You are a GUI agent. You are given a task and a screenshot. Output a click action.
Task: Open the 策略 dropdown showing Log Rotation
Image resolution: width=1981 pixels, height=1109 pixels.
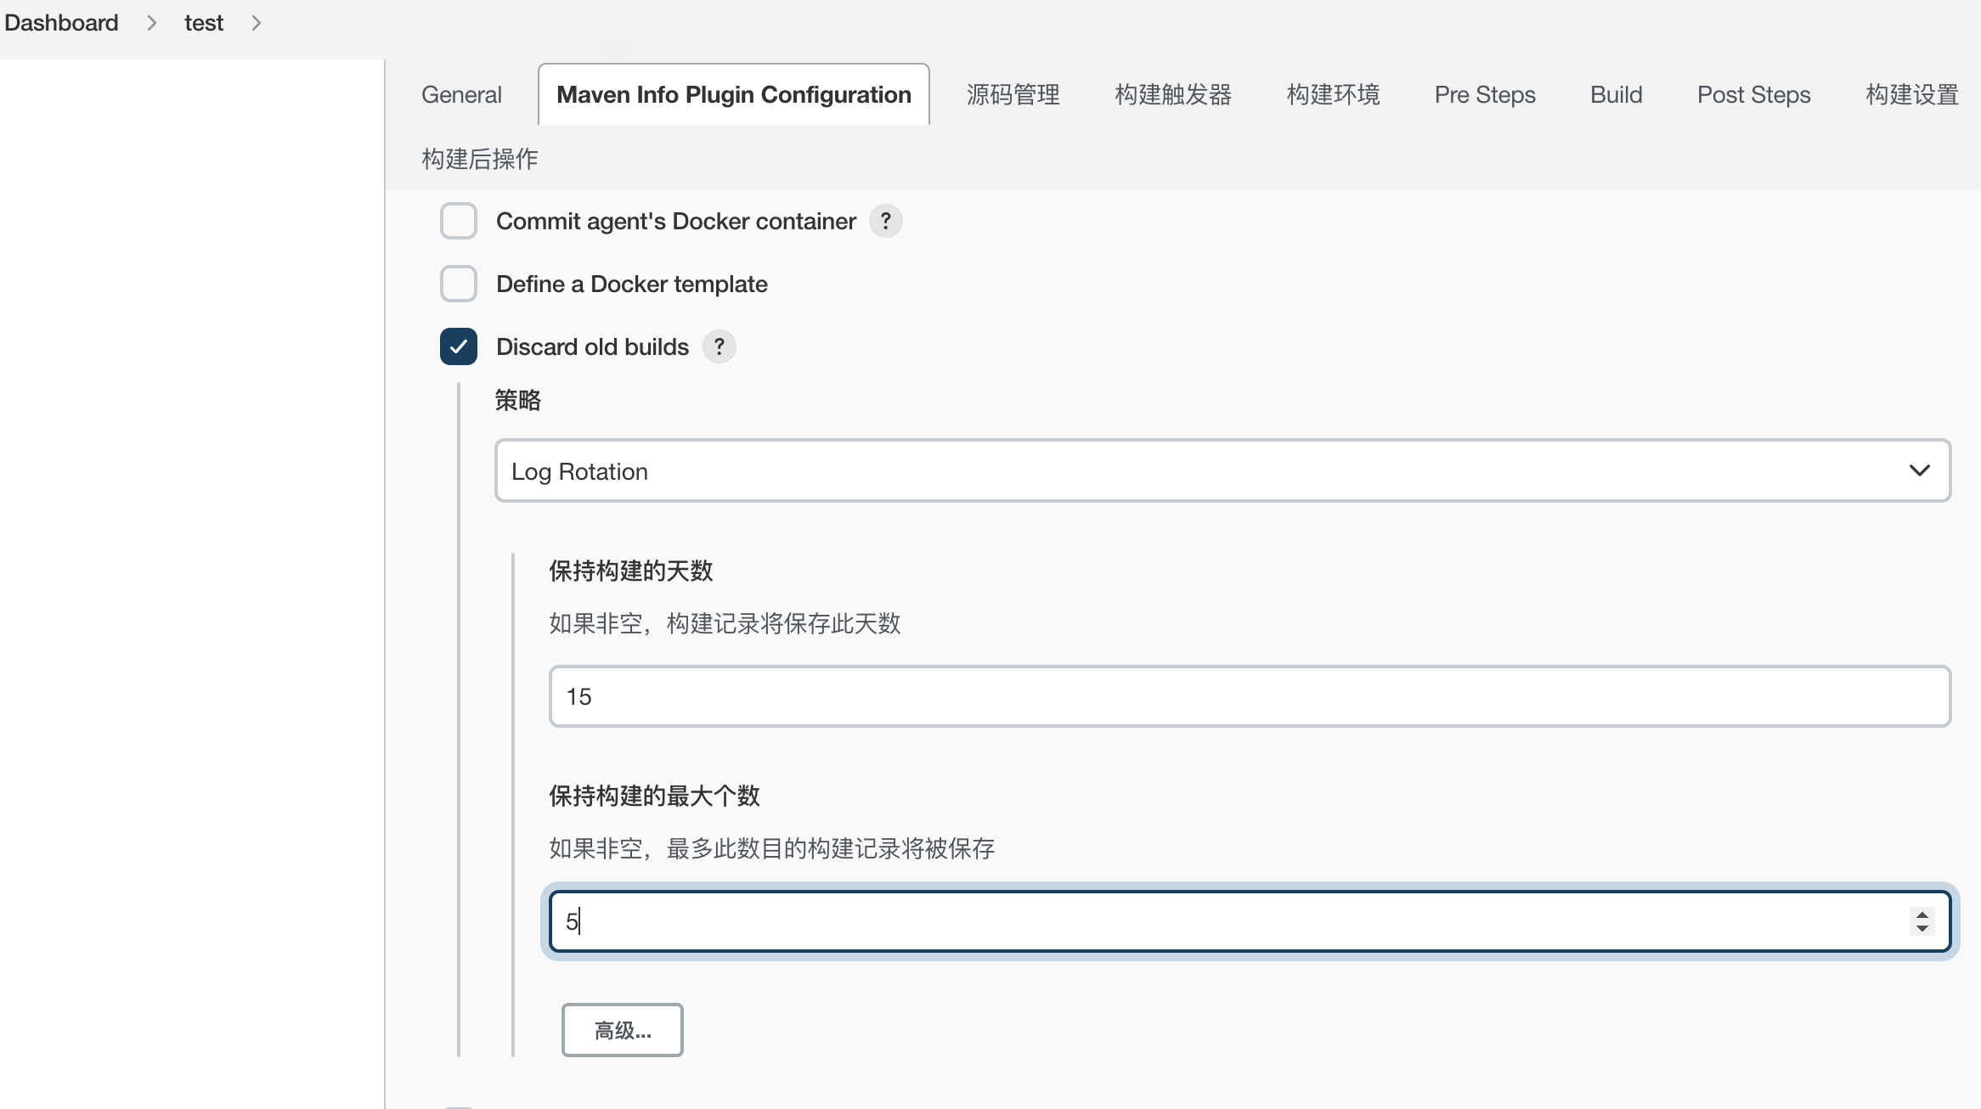1222,470
